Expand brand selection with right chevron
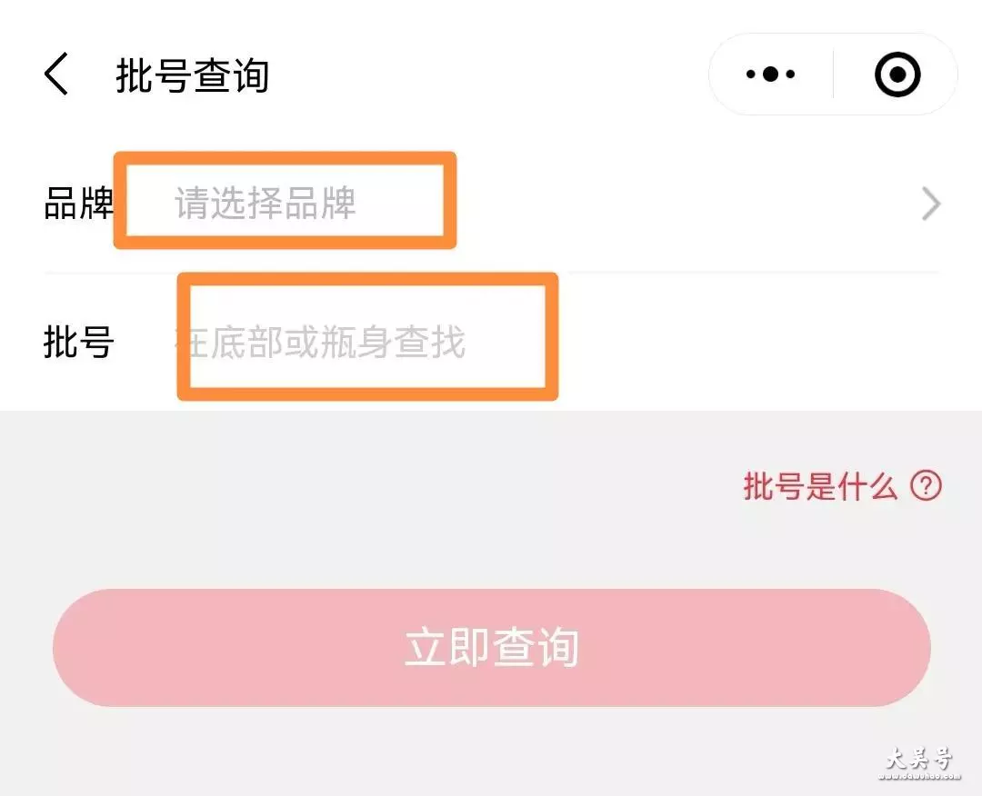 (931, 204)
